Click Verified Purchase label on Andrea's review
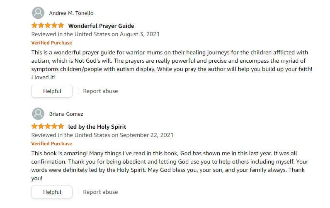This screenshot has height=208, width=330. coord(51,43)
